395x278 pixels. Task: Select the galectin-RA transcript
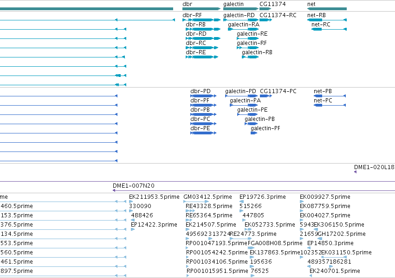pos(243,29)
